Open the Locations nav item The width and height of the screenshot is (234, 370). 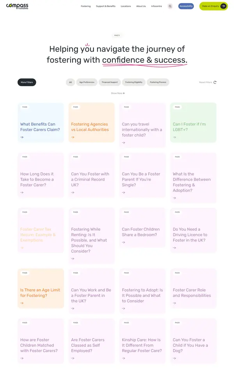126,6
